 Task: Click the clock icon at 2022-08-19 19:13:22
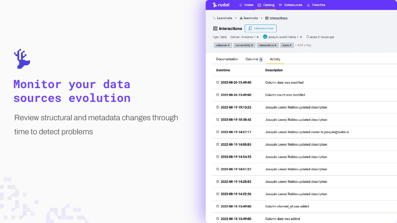(218, 107)
